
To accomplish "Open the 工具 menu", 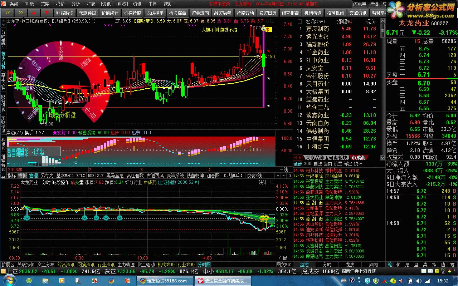I will [x=152, y=4].
